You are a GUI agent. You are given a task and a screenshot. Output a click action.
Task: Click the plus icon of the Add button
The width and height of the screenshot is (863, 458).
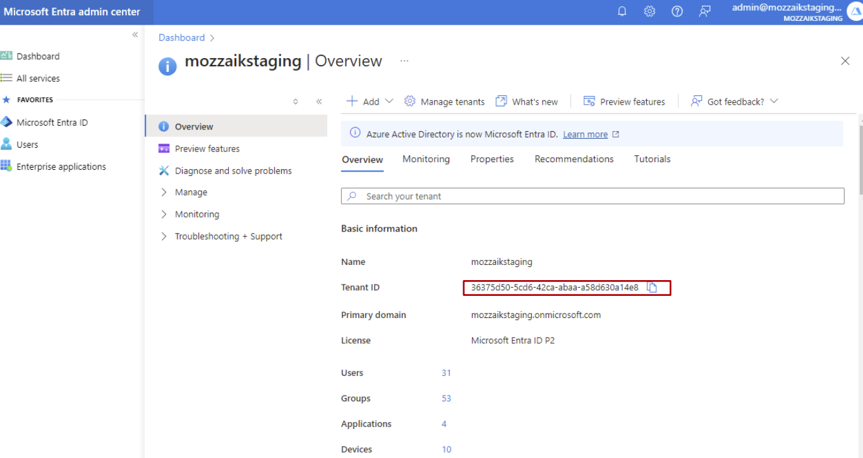tap(352, 101)
